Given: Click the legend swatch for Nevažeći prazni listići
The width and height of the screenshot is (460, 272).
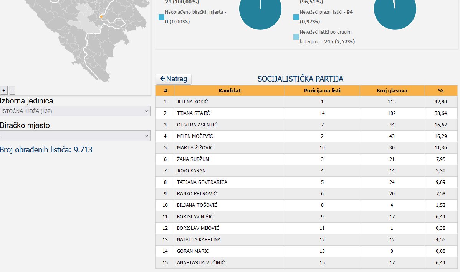Looking at the screenshot, I should 296,17.
